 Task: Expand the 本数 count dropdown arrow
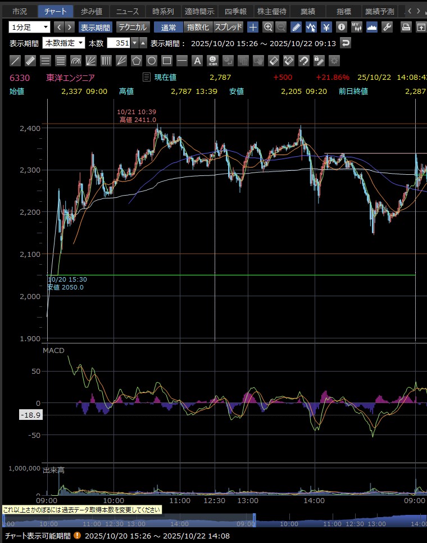134,43
